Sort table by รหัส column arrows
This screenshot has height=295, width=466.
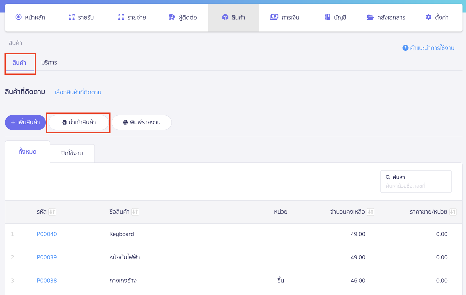coord(52,212)
